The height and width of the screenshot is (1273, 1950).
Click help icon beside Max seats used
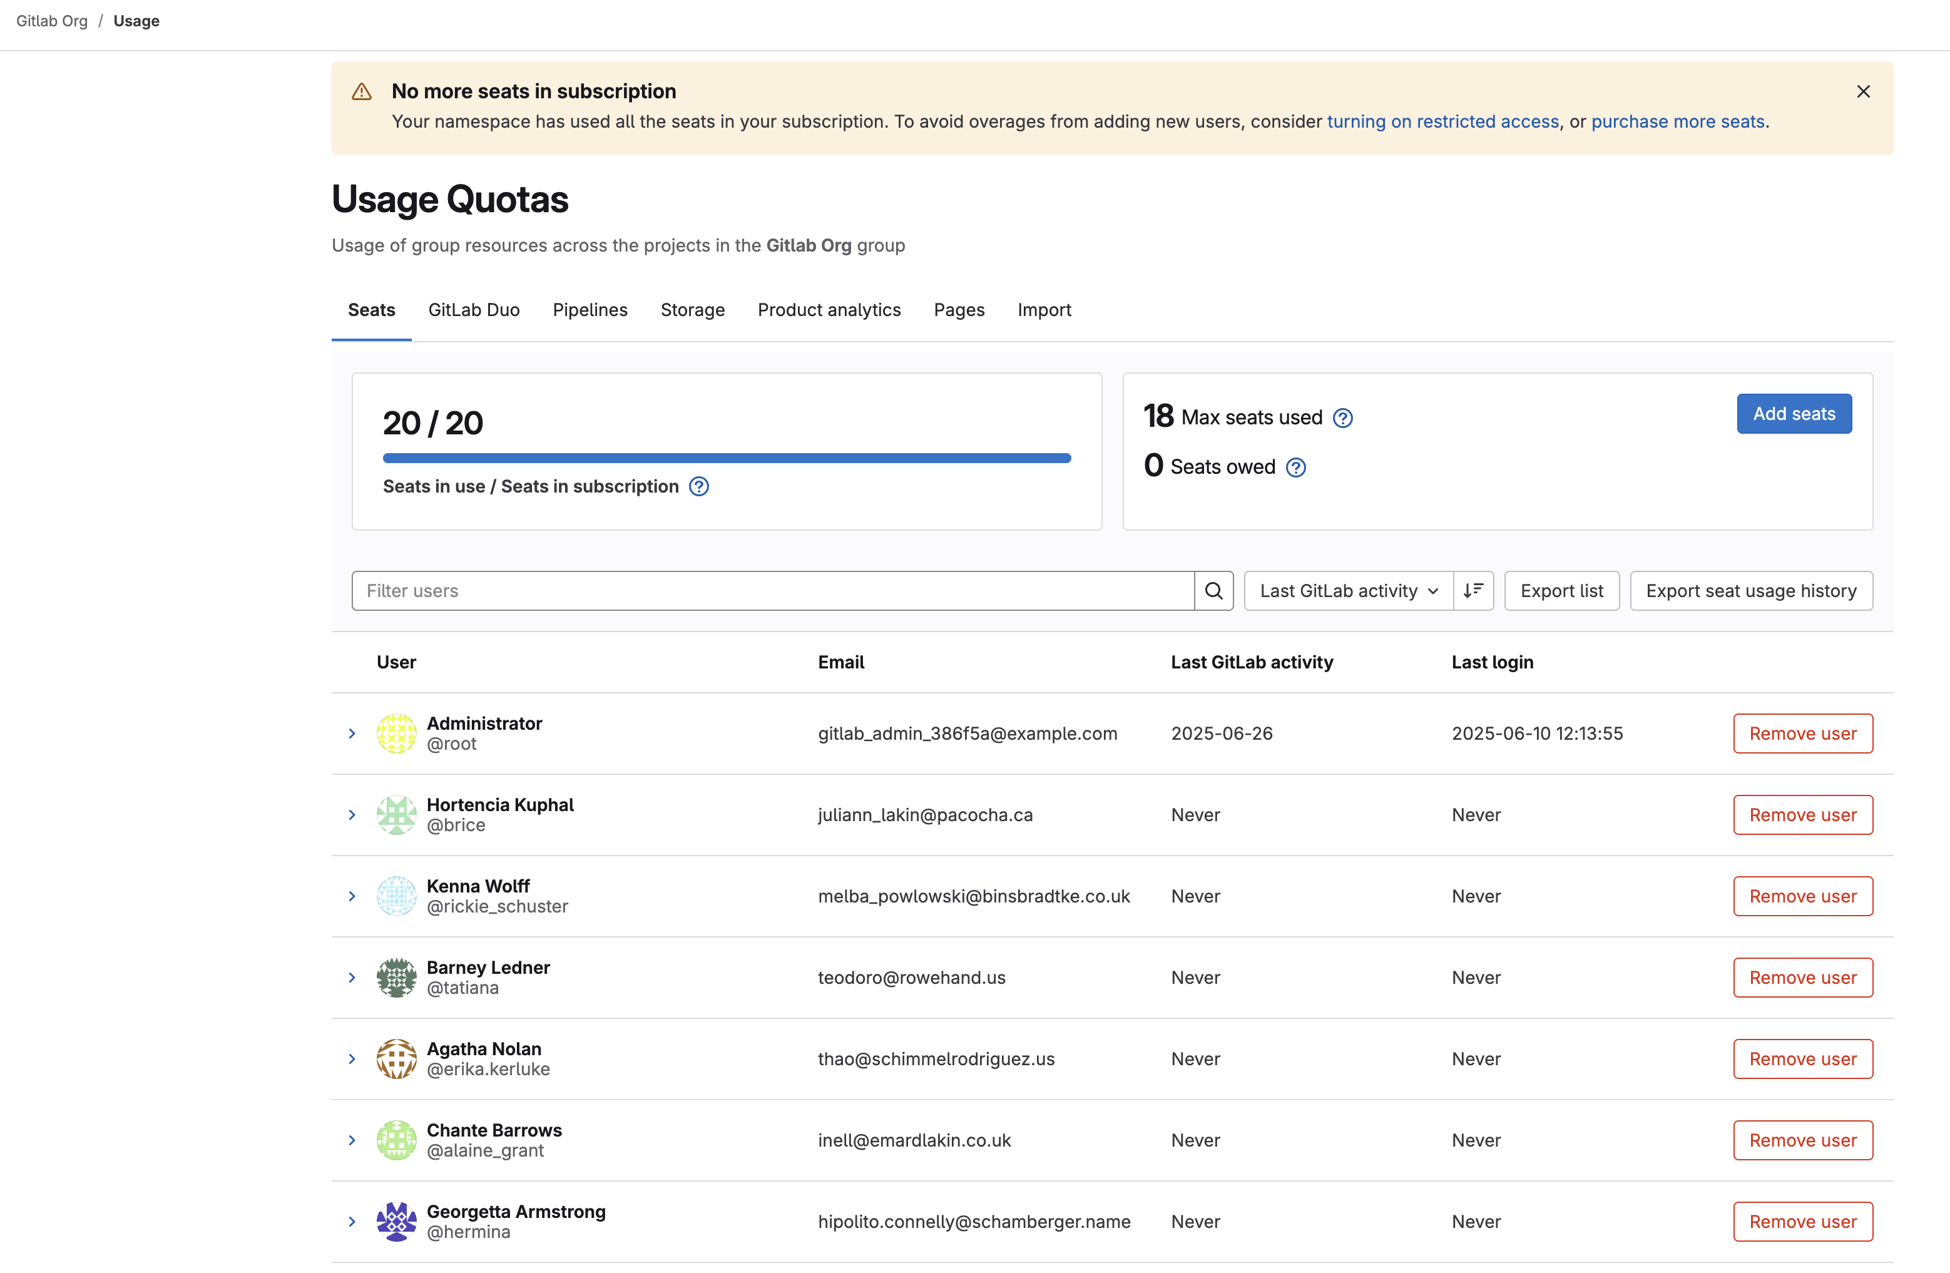[1342, 418]
